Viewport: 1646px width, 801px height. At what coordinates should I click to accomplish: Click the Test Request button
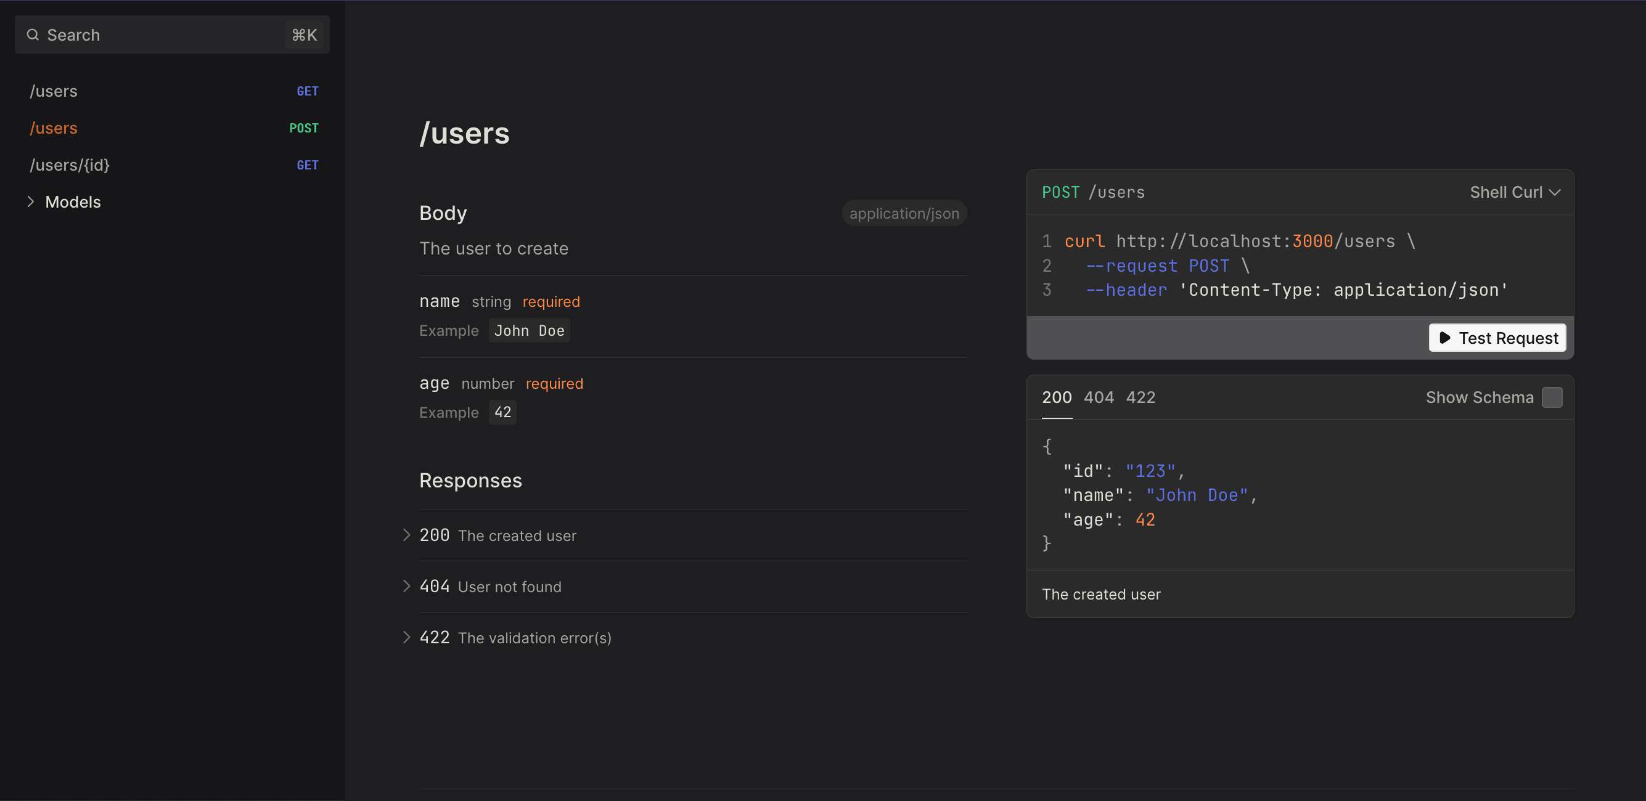[1497, 338]
